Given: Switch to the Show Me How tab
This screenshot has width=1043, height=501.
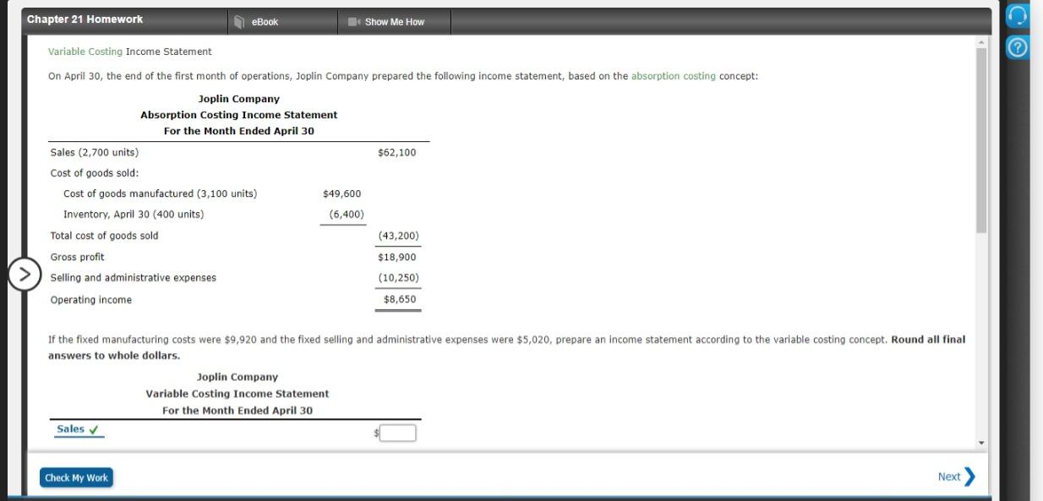Looking at the screenshot, I should (x=393, y=22).
